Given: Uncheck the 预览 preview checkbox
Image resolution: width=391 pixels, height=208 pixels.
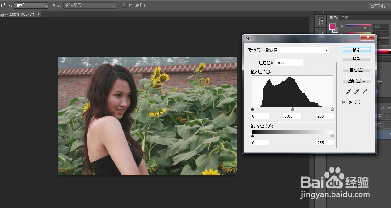Looking at the screenshot, I should [x=344, y=102].
